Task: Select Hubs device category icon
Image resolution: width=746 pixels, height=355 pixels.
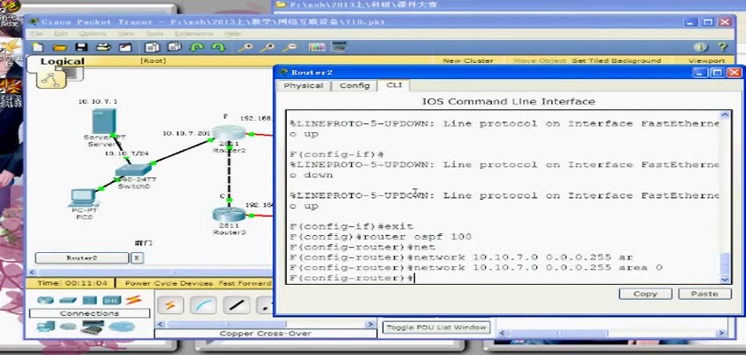Action: pos(90,300)
